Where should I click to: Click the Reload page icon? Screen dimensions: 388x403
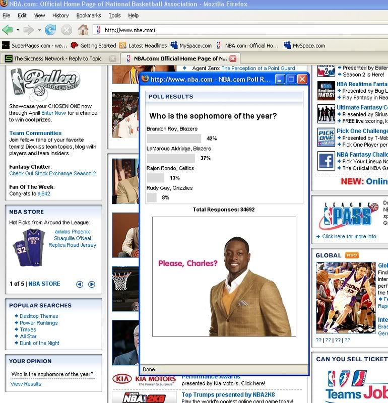tap(50, 30)
